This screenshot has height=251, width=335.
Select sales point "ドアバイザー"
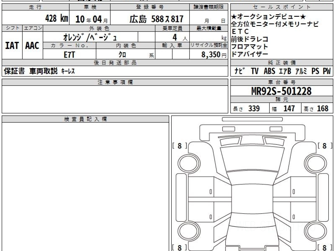[x=250, y=54]
